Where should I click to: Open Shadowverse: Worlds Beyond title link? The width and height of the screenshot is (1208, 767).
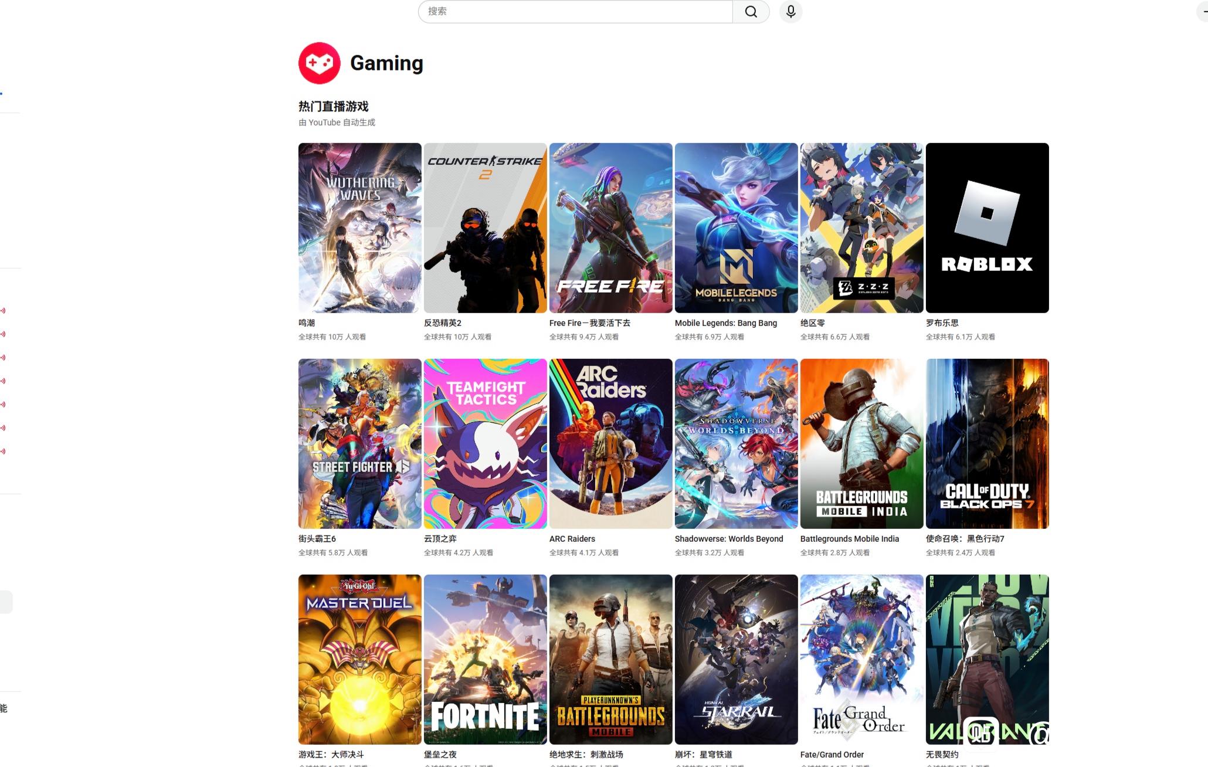coord(728,539)
